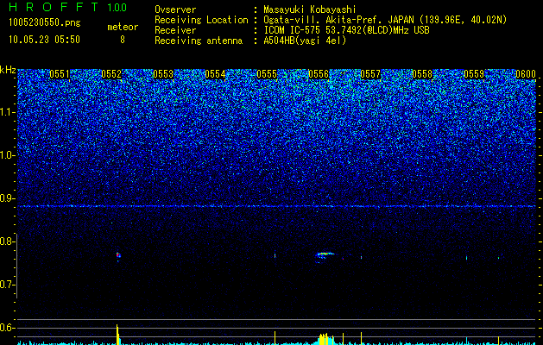Viewport: 543px width, 345px height.
Task: Click the meteor echo near 0552
Action: coord(118,255)
